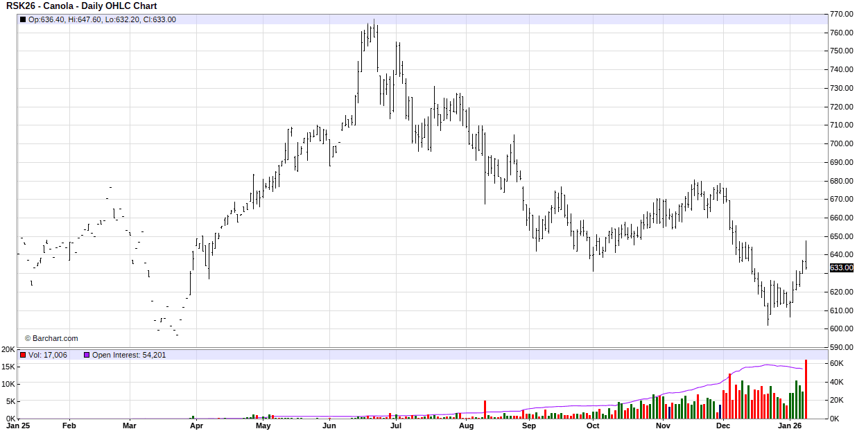The image size is (857, 447).
Task: Click the Jun month axis label
Action: [x=329, y=426]
